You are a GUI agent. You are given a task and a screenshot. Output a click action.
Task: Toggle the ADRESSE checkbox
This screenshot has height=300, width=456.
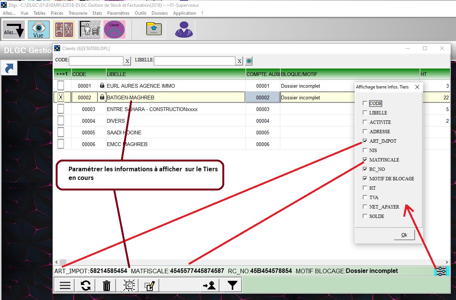(365, 131)
